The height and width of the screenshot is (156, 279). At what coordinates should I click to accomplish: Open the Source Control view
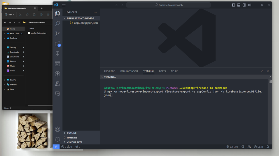coord(57,34)
